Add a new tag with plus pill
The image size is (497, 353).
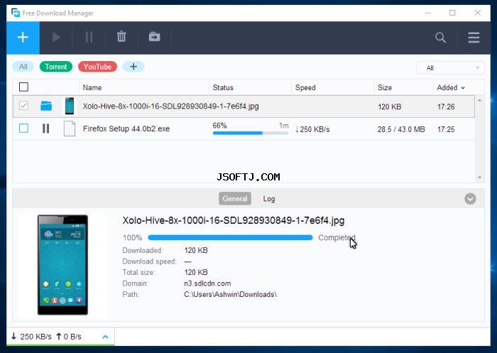coord(133,67)
